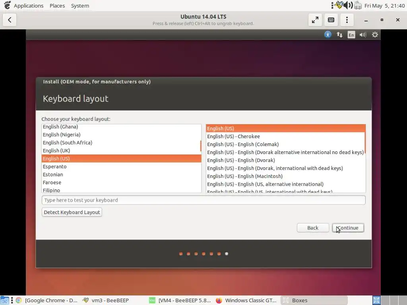Screen dimensions: 407x305
Task: Open the Places menu
Action: click(57, 6)
